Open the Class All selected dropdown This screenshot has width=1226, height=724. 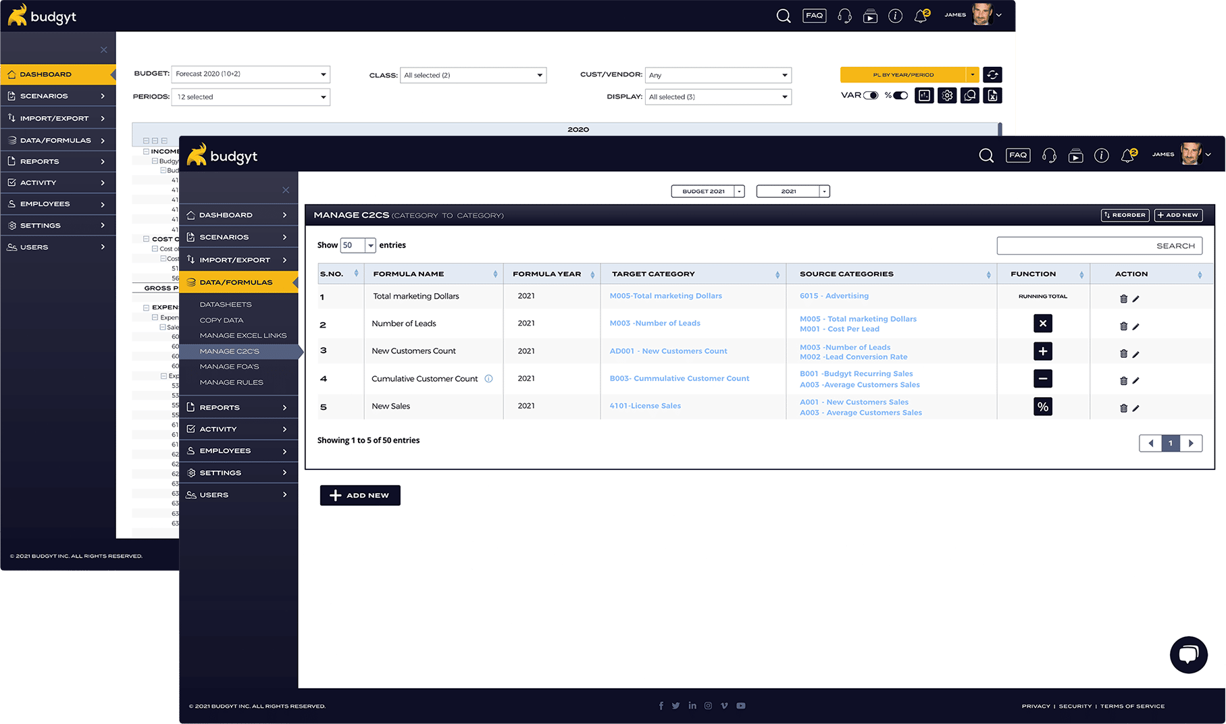[473, 75]
